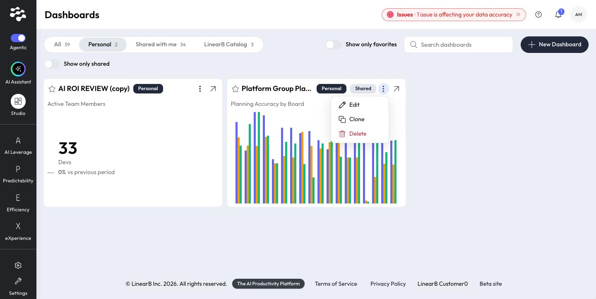
Task: Open the Efficiency section
Action: 18,203
